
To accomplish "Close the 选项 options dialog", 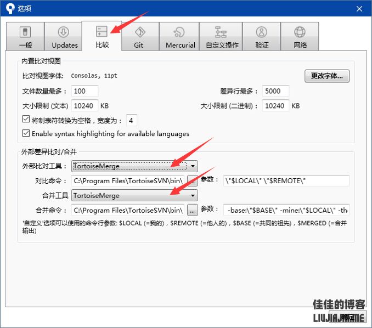I will tap(359, 9).
